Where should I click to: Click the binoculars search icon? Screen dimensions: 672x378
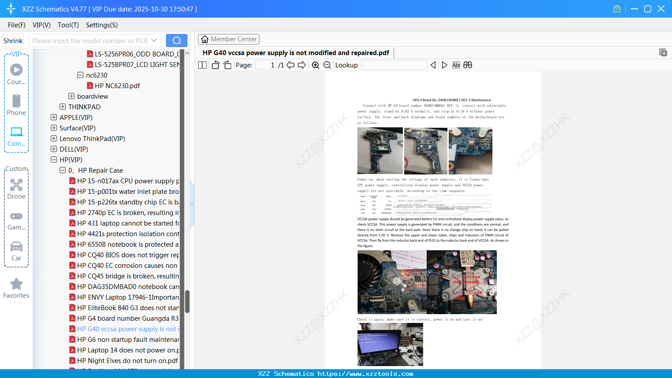click(x=468, y=65)
